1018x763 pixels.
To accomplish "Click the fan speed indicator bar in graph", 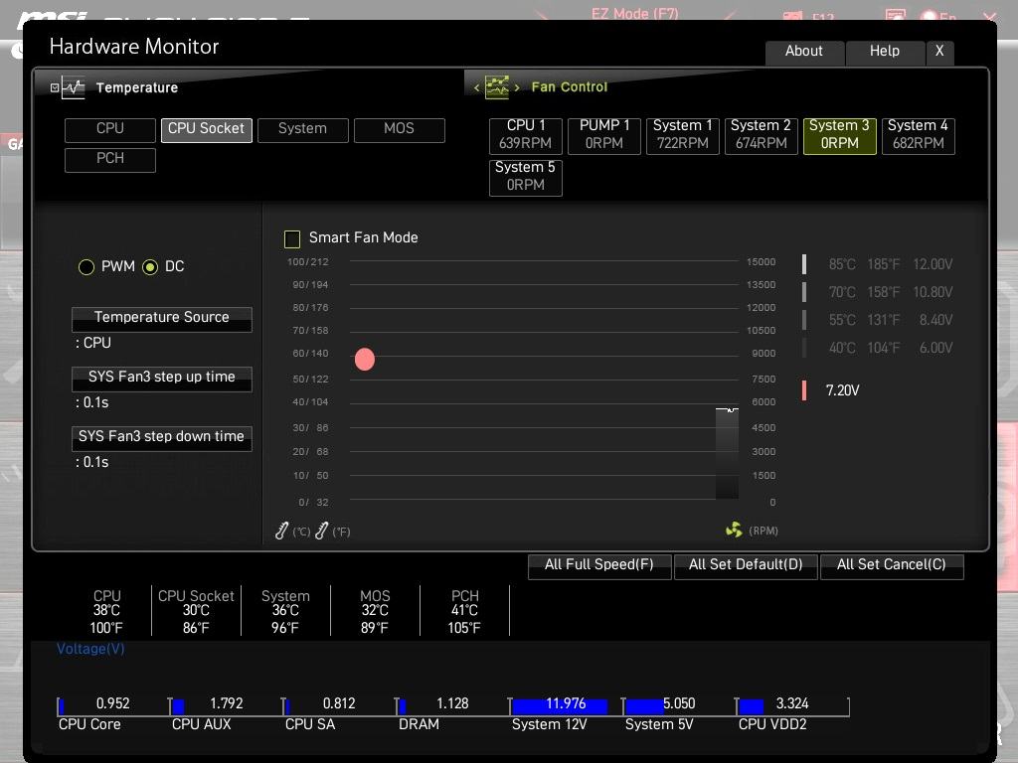I will point(727,453).
